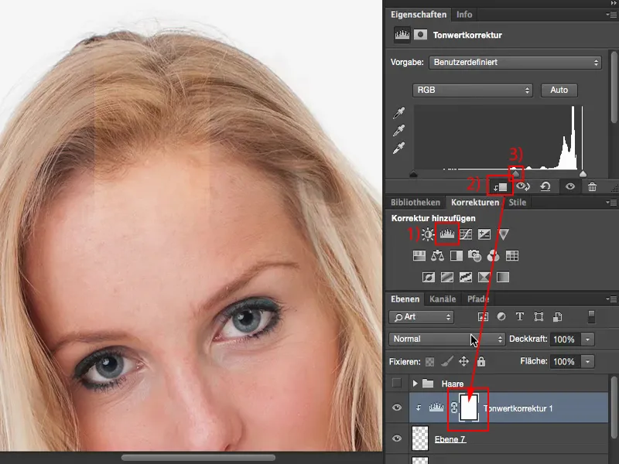The height and width of the screenshot is (464, 619).
Task: Add a Threshold adjustment
Action: click(x=466, y=278)
